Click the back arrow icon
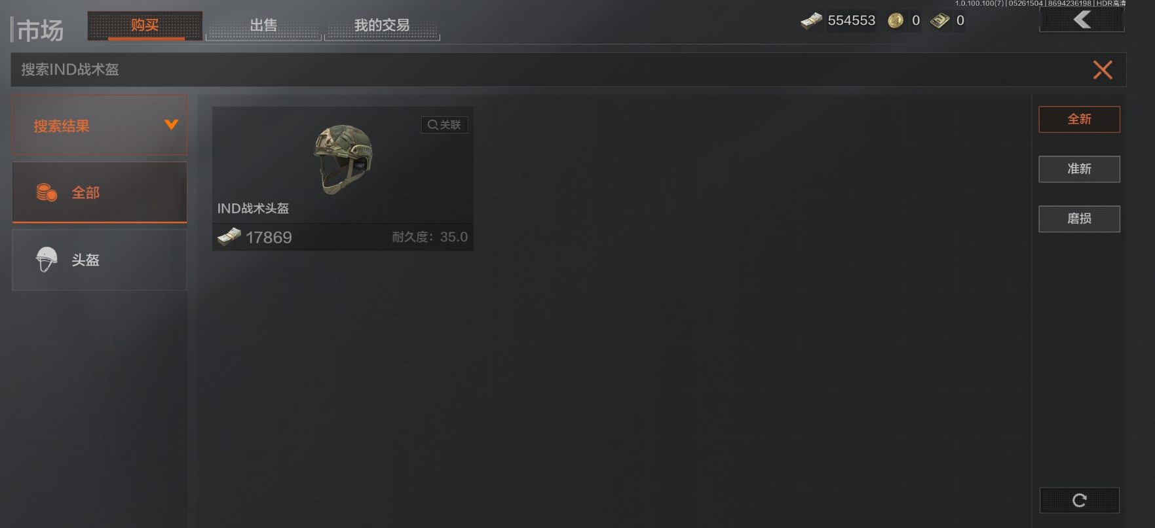The image size is (1155, 528). [1082, 20]
